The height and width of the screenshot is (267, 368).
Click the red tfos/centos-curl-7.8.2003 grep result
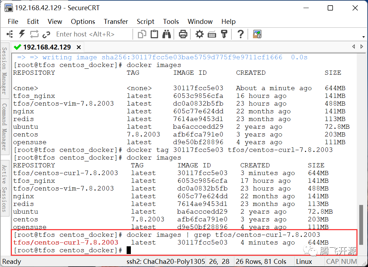[x=66, y=242]
